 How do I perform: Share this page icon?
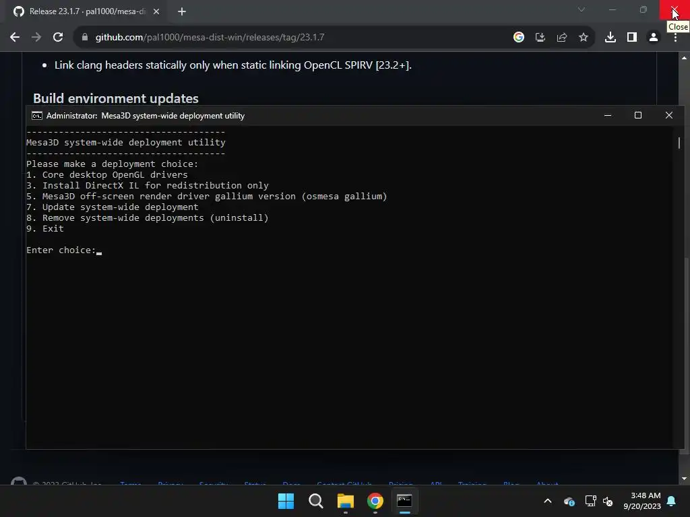pyautogui.click(x=562, y=38)
